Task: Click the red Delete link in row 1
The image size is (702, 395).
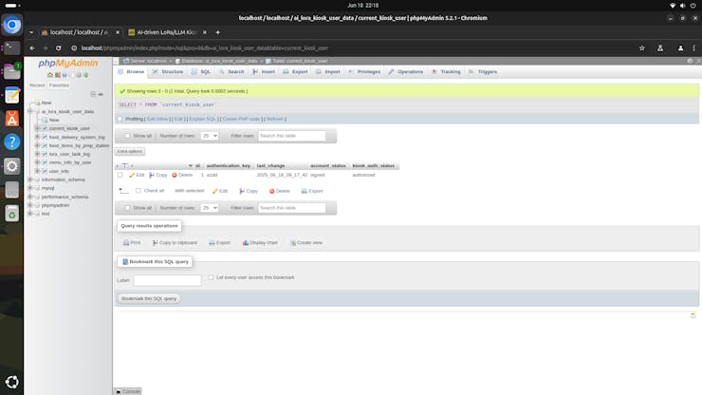Action: 182,175
